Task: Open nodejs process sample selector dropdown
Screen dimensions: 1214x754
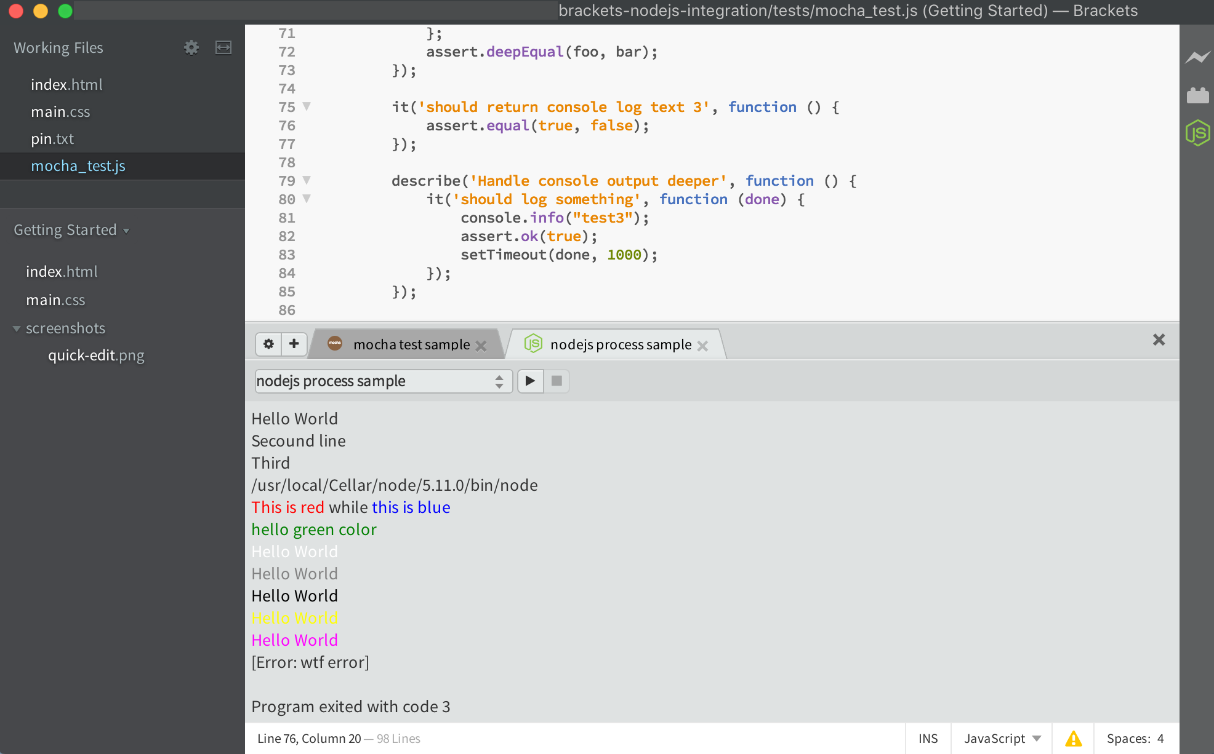Action: click(383, 381)
